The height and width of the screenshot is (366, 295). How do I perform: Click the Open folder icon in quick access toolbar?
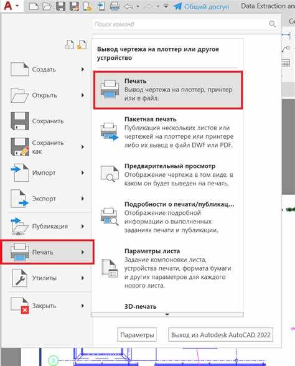tap(47, 6)
